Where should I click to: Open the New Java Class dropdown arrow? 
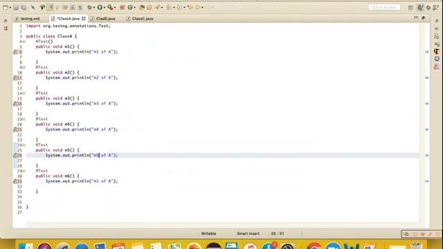[134, 8]
